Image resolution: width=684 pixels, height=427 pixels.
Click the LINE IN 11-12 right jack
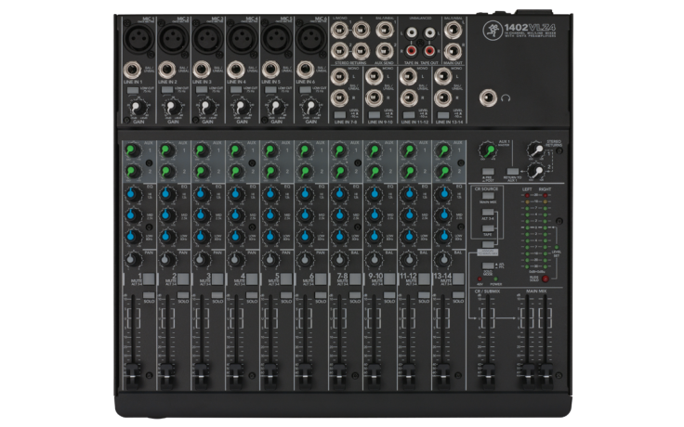coord(408,98)
